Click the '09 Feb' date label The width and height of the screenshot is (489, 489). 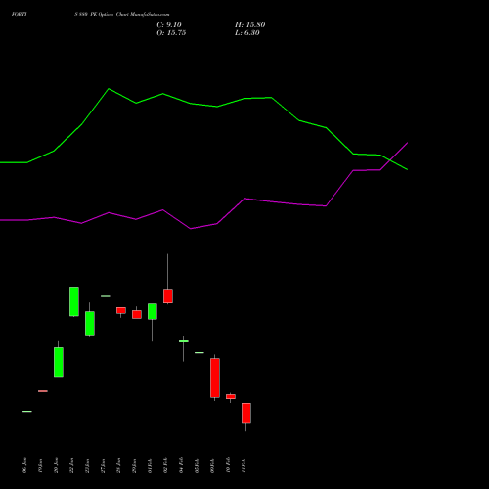point(212,466)
